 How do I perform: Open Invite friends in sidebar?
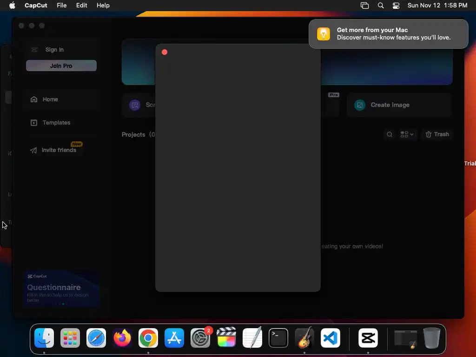(x=59, y=150)
